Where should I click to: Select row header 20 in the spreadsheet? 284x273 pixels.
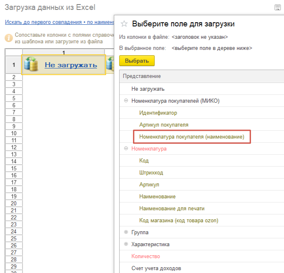pyautogui.click(x=14, y=203)
